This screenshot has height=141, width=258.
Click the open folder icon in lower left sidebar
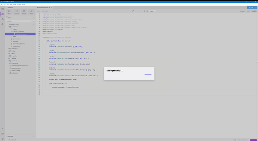(3, 134)
